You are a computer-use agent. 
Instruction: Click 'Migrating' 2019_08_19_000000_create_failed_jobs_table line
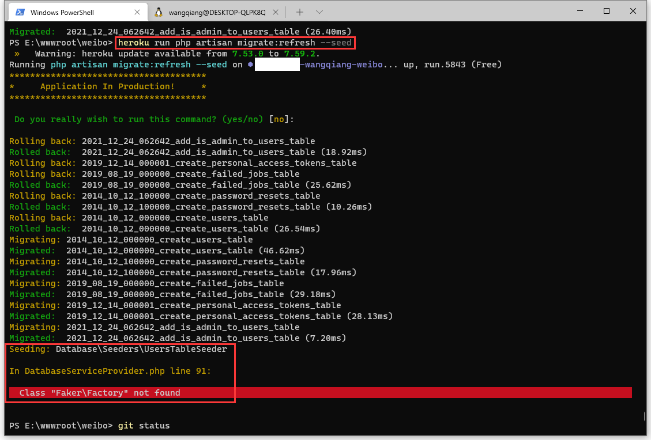pos(146,284)
